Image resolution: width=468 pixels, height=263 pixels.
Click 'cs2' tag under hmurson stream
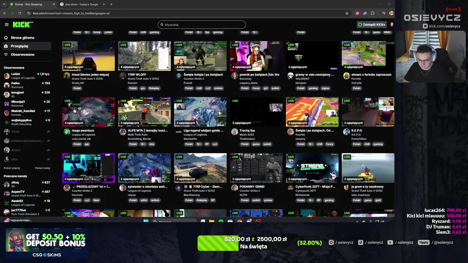87,200
